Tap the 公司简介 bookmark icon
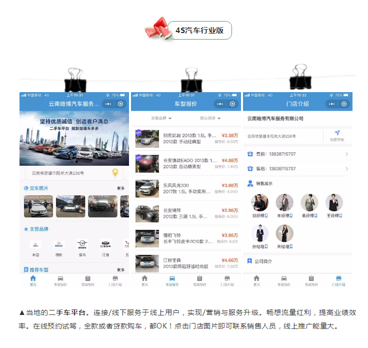368x348 pixels. (249, 261)
